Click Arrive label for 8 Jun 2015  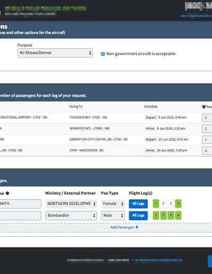150,129
